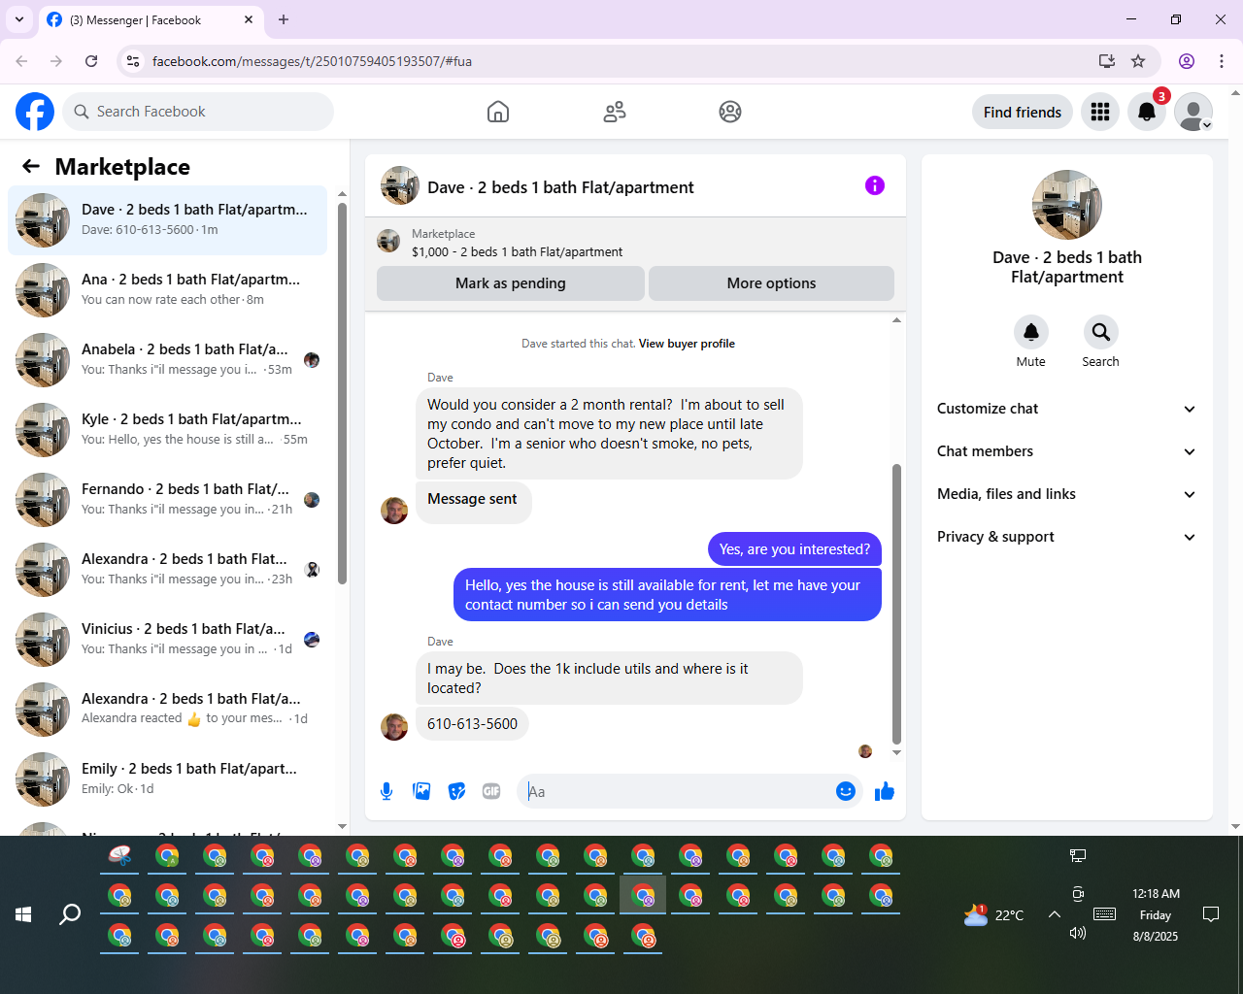Expand Customize chat section
The height and width of the screenshot is (994, 1243).
1066,409
